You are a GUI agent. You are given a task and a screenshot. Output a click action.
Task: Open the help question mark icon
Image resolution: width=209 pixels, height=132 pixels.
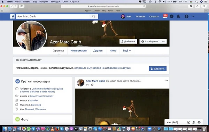click(x=186, y=16)
